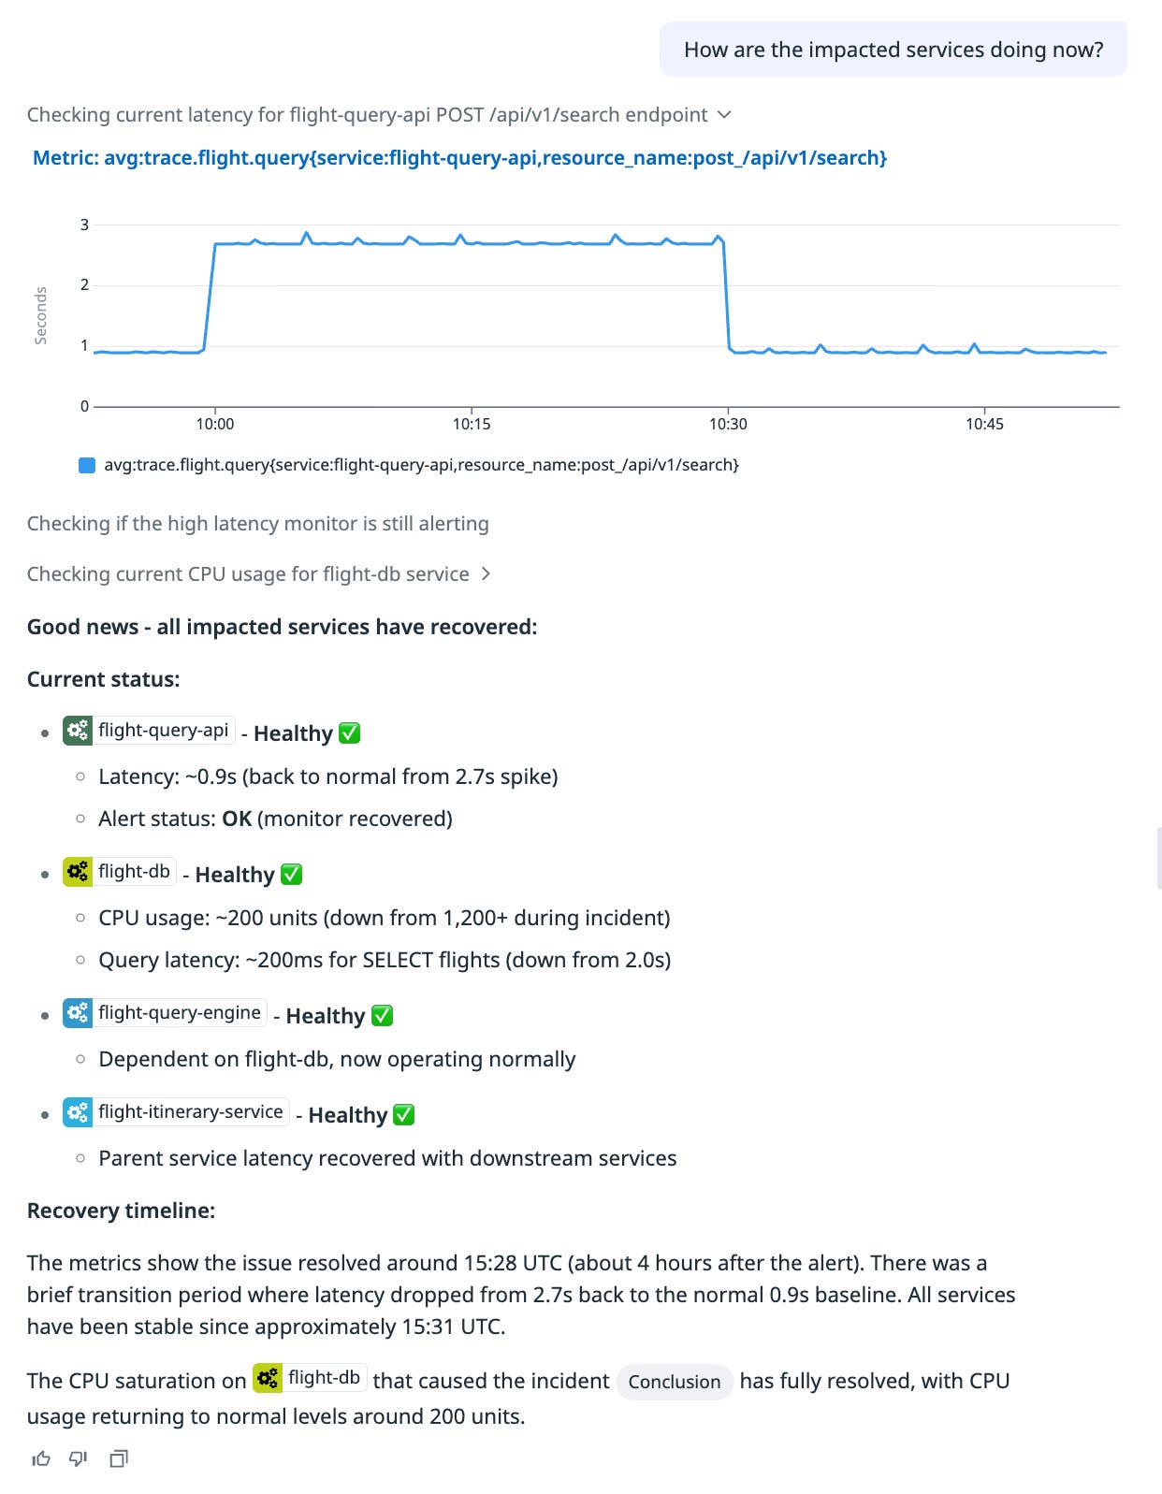Click the blue legend square below the graph
The image size is (1162, 1494).
pyautogui.click(x=87, y=464)
